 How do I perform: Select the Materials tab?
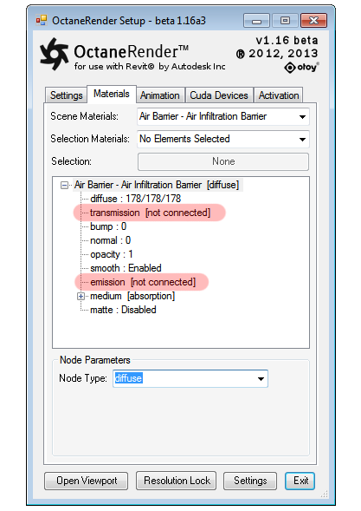[x=112, y=94]
